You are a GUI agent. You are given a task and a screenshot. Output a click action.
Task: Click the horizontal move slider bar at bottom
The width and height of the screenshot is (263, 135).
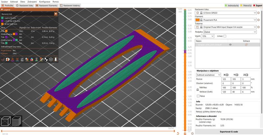pyautogui.click(x=88, y=131)
